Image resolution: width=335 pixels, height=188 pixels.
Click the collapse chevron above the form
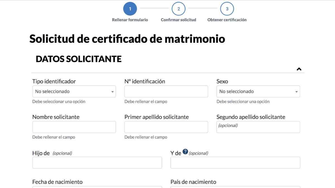pos(299,69)
